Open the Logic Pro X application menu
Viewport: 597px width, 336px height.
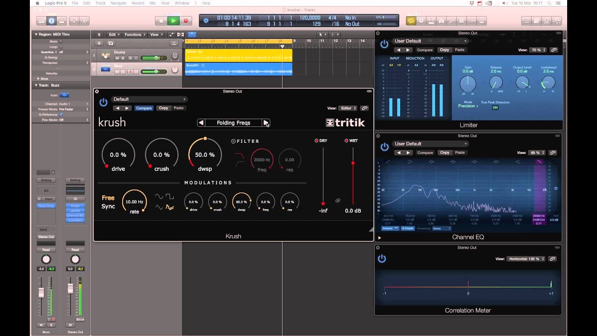[56, 3]
